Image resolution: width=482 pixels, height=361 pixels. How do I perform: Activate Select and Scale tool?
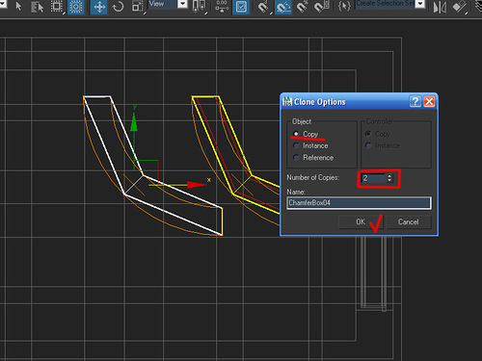(x=138, y=7)
